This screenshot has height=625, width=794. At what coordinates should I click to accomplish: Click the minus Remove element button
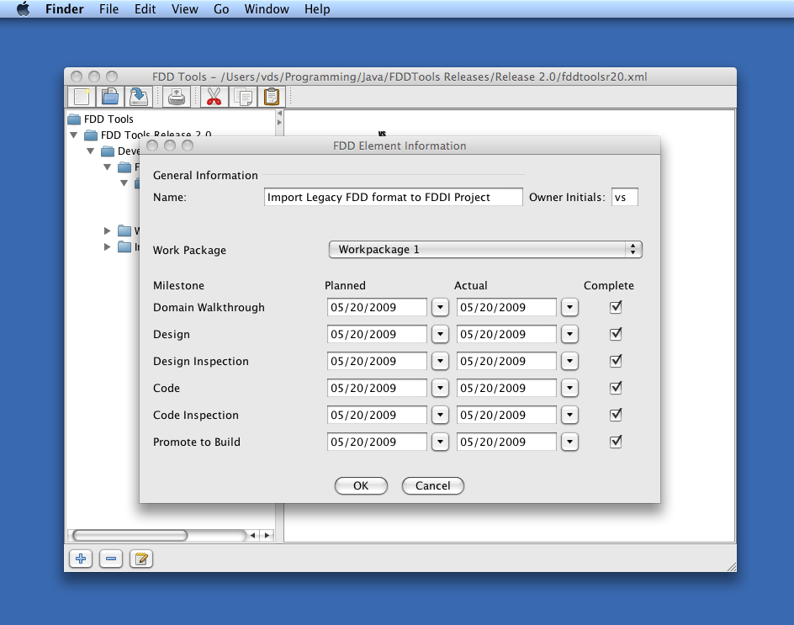(x=111, y=559)
